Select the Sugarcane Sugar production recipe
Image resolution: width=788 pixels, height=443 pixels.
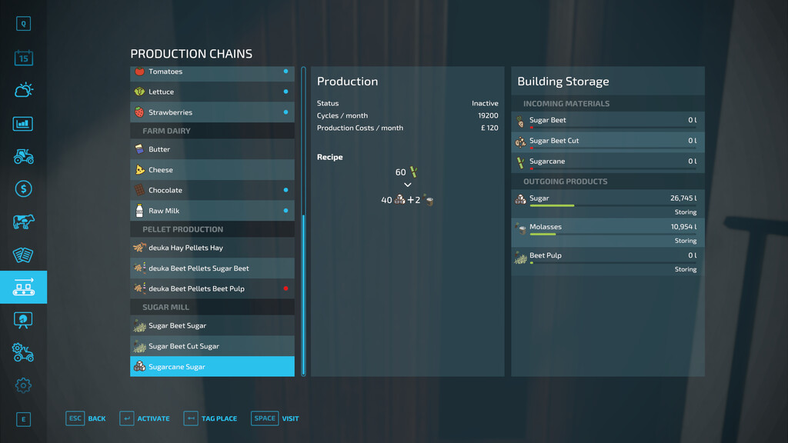click(212, 366)
